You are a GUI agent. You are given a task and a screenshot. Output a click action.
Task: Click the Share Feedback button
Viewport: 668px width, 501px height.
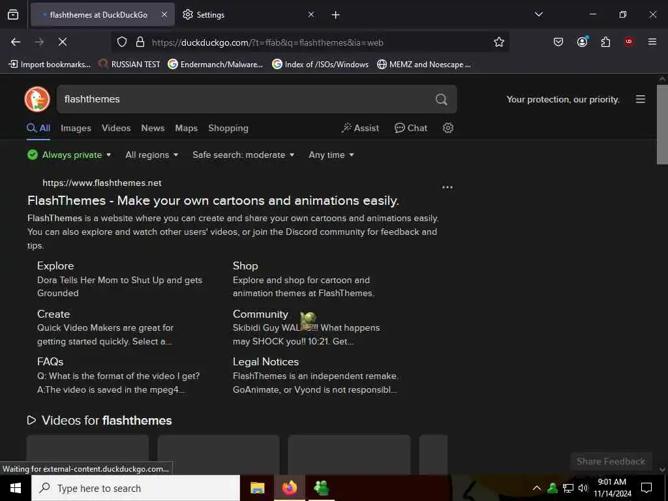point(611,461)
